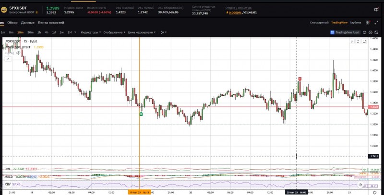
Task: Click the DMI indicator label
Action: (x=7, y=169)
